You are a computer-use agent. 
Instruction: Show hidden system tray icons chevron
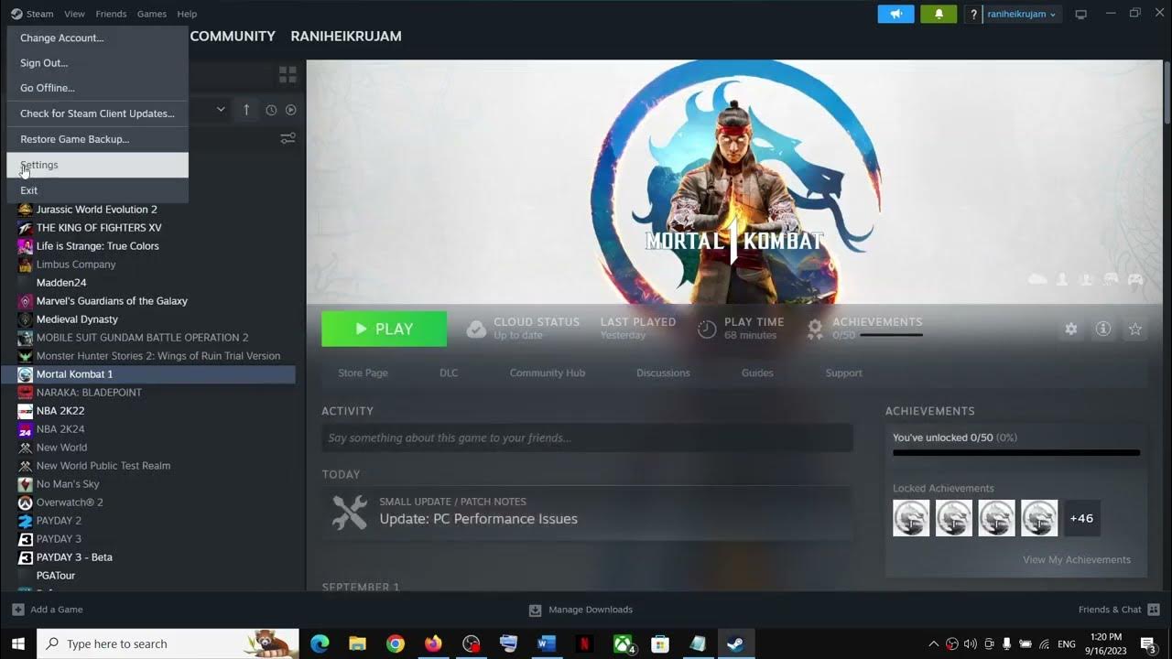pyautogui.click(x=933, y=643)
